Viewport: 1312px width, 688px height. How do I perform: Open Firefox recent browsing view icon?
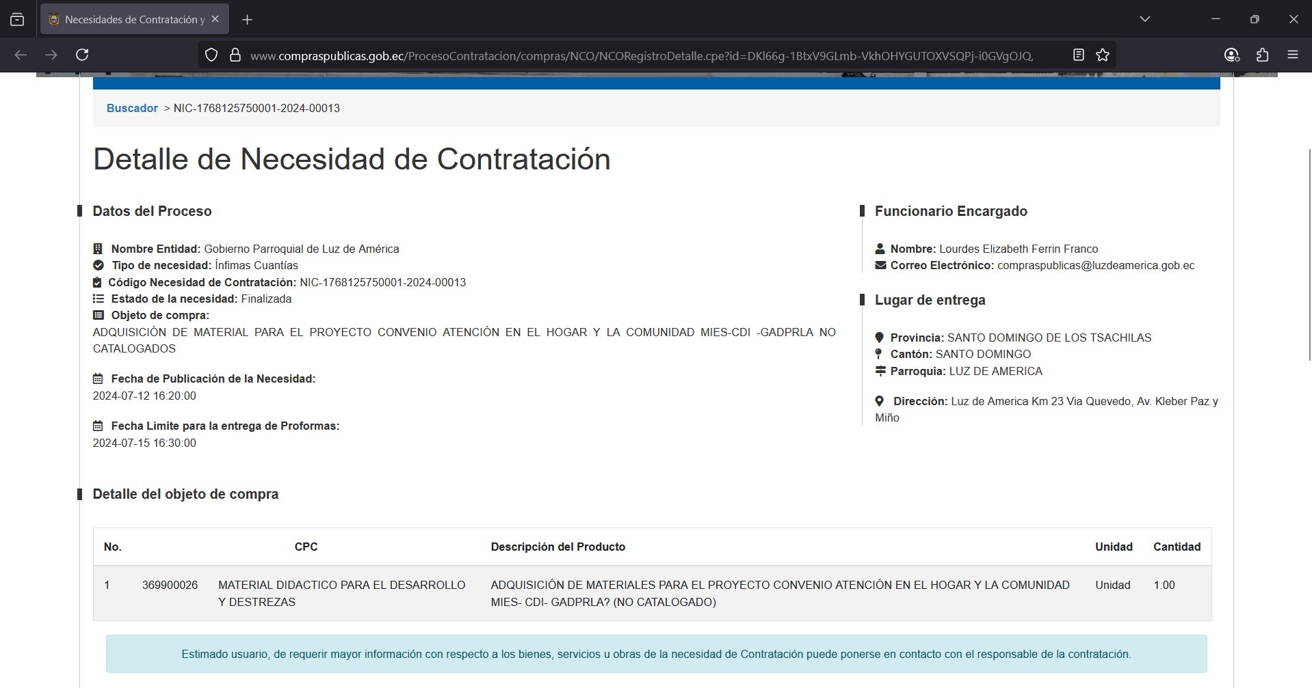[17, 20]
